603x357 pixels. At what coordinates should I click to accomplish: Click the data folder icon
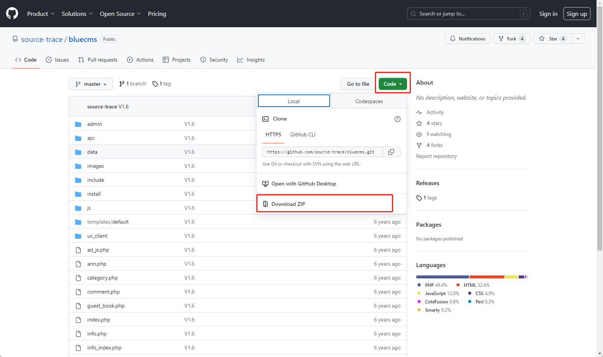pos(78,152)
